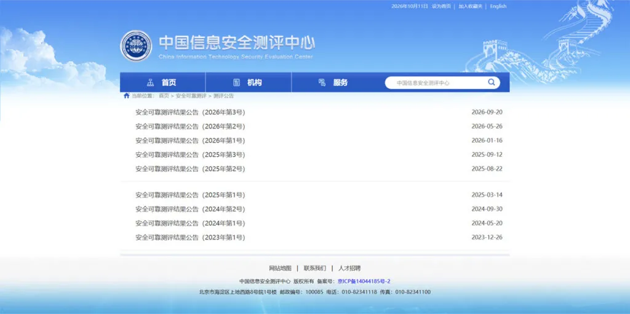Open the 首页 navigation tab
630x314 pixels.
tap(162, 83)
